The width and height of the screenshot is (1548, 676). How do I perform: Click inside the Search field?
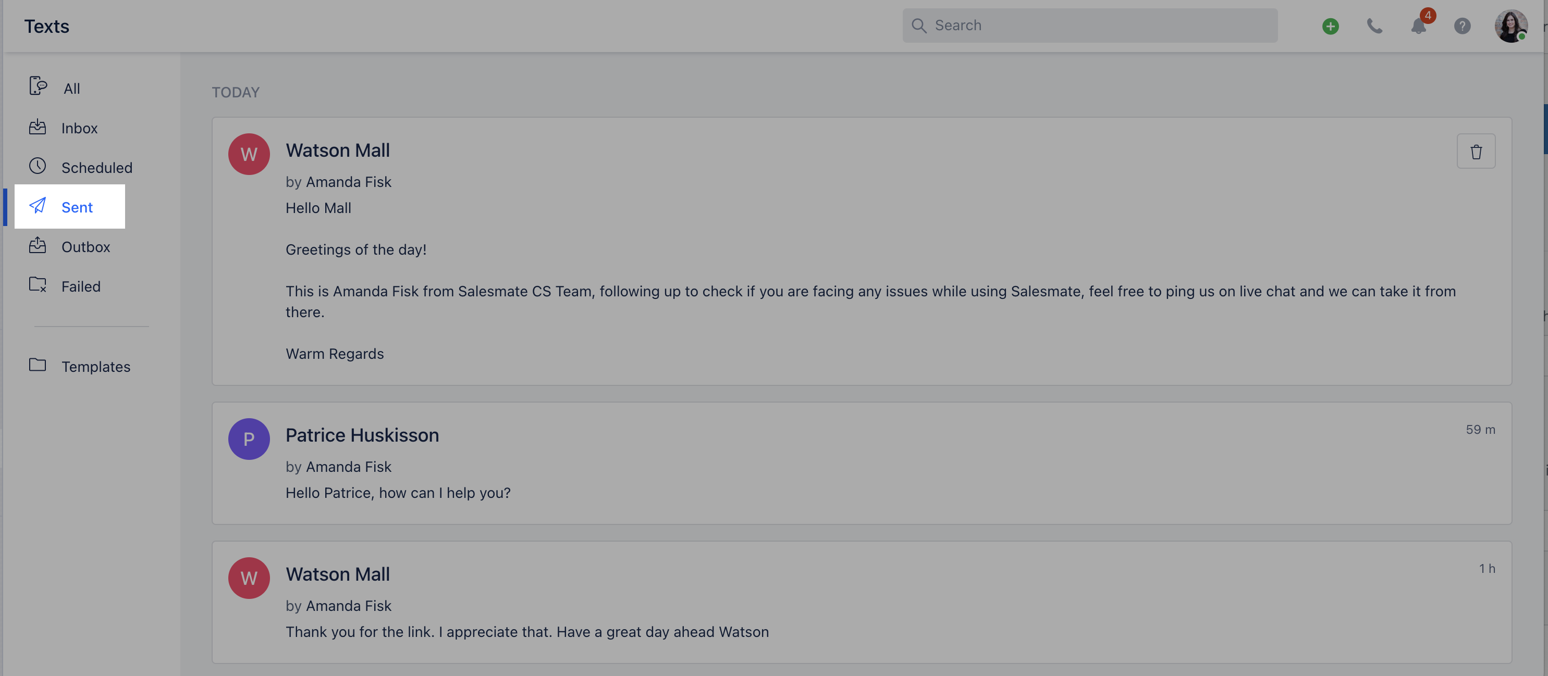[x=1089, y=25]
